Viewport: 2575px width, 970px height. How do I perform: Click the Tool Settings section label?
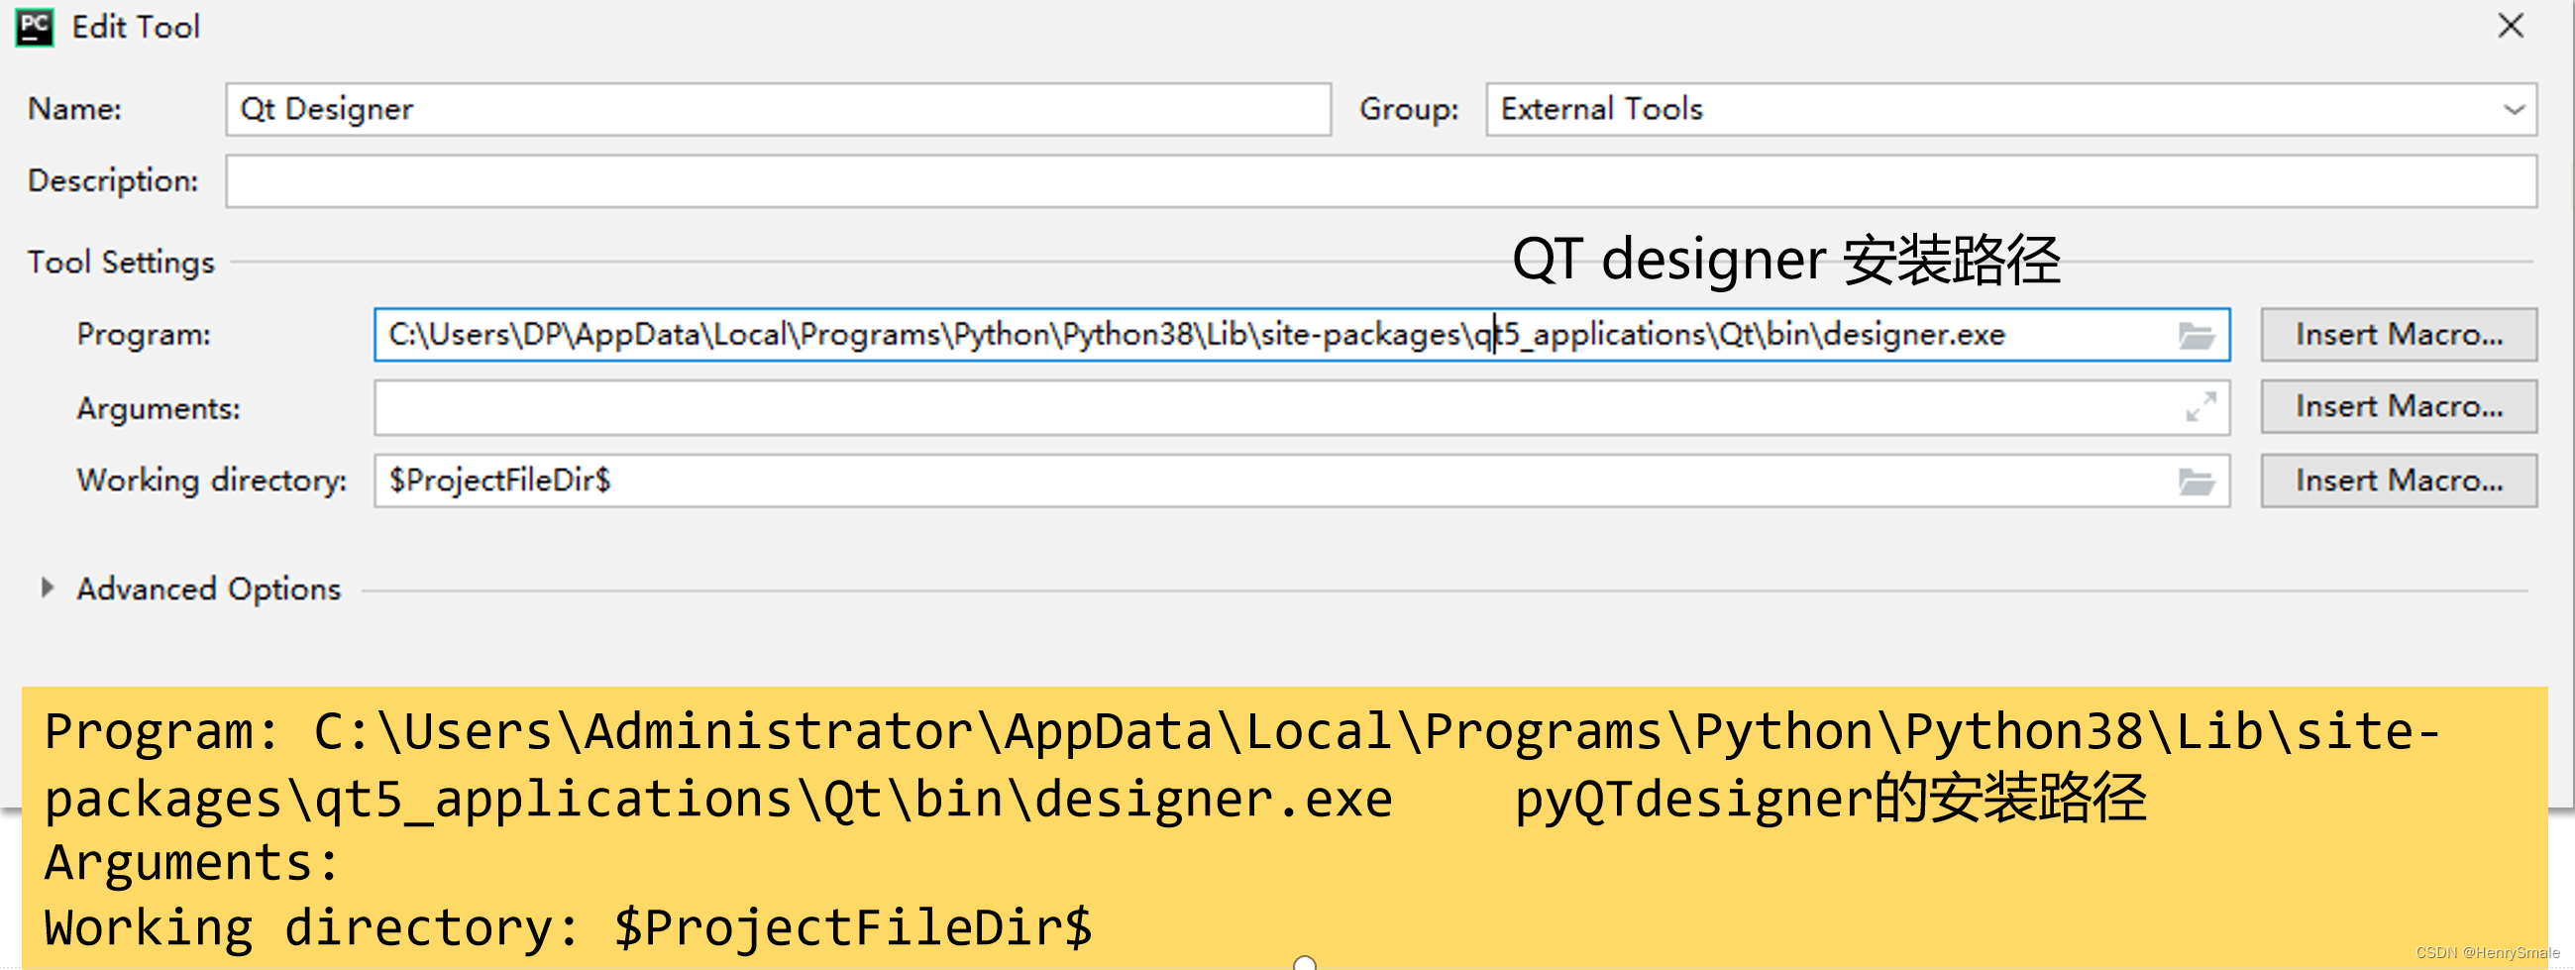click(x=121, y=262)
